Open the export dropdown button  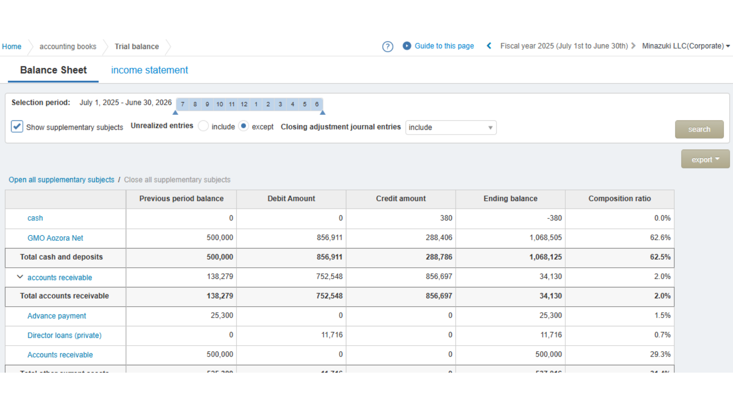pos(705,159)
